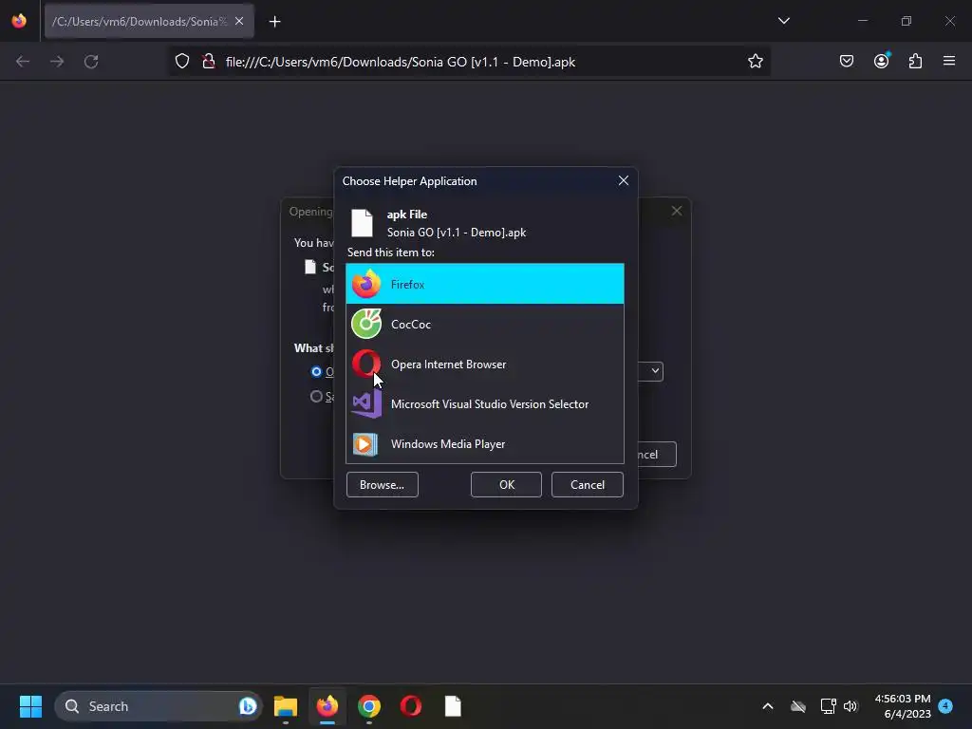This screenshot has width=972, height=729.
Task: Choose the CocCoc browser icon
Action: [366, 325]
